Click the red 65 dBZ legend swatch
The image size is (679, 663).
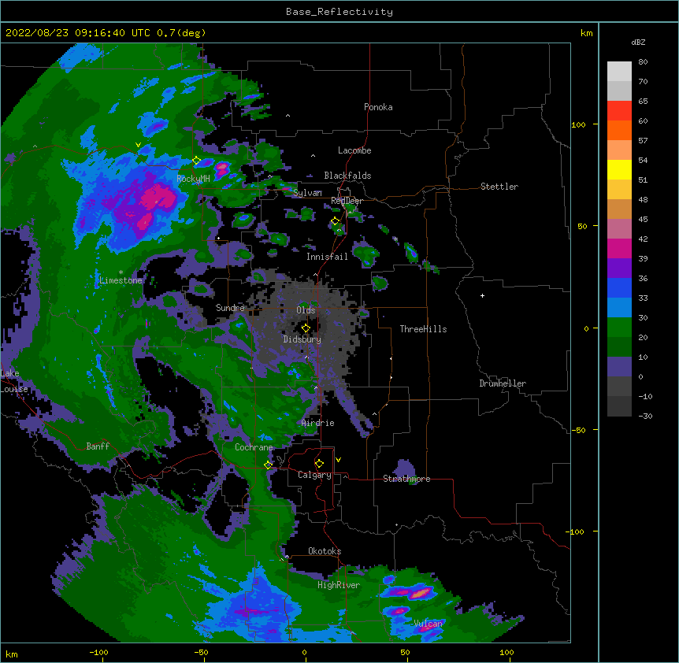[619, 111]
